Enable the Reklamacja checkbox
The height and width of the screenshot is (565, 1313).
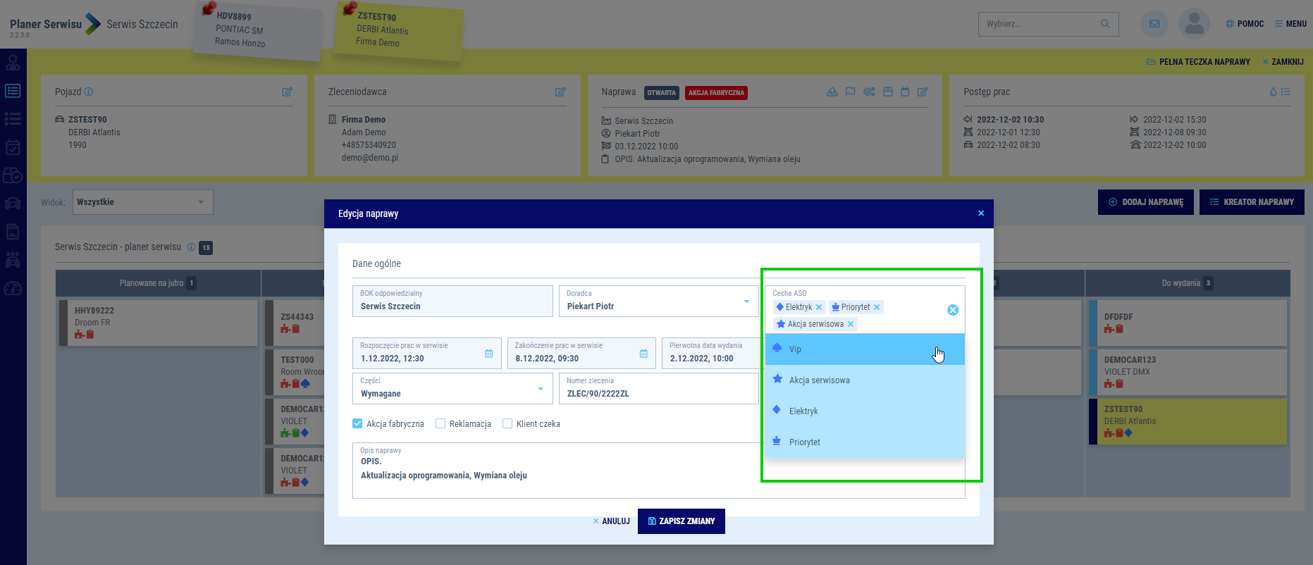(440, 423)
